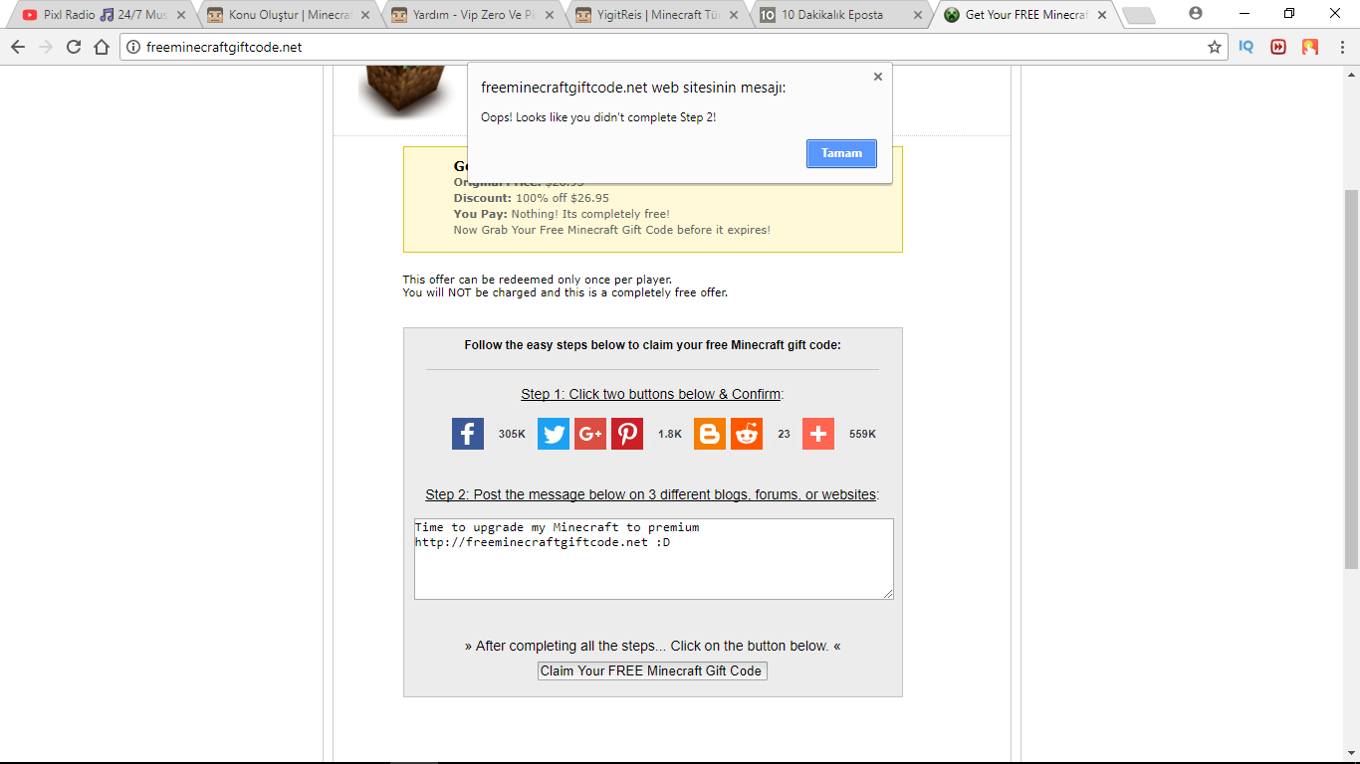1360x764 pixels.
Task: Close the Konu Oluştur tab
Action: (x=365, y=15)
